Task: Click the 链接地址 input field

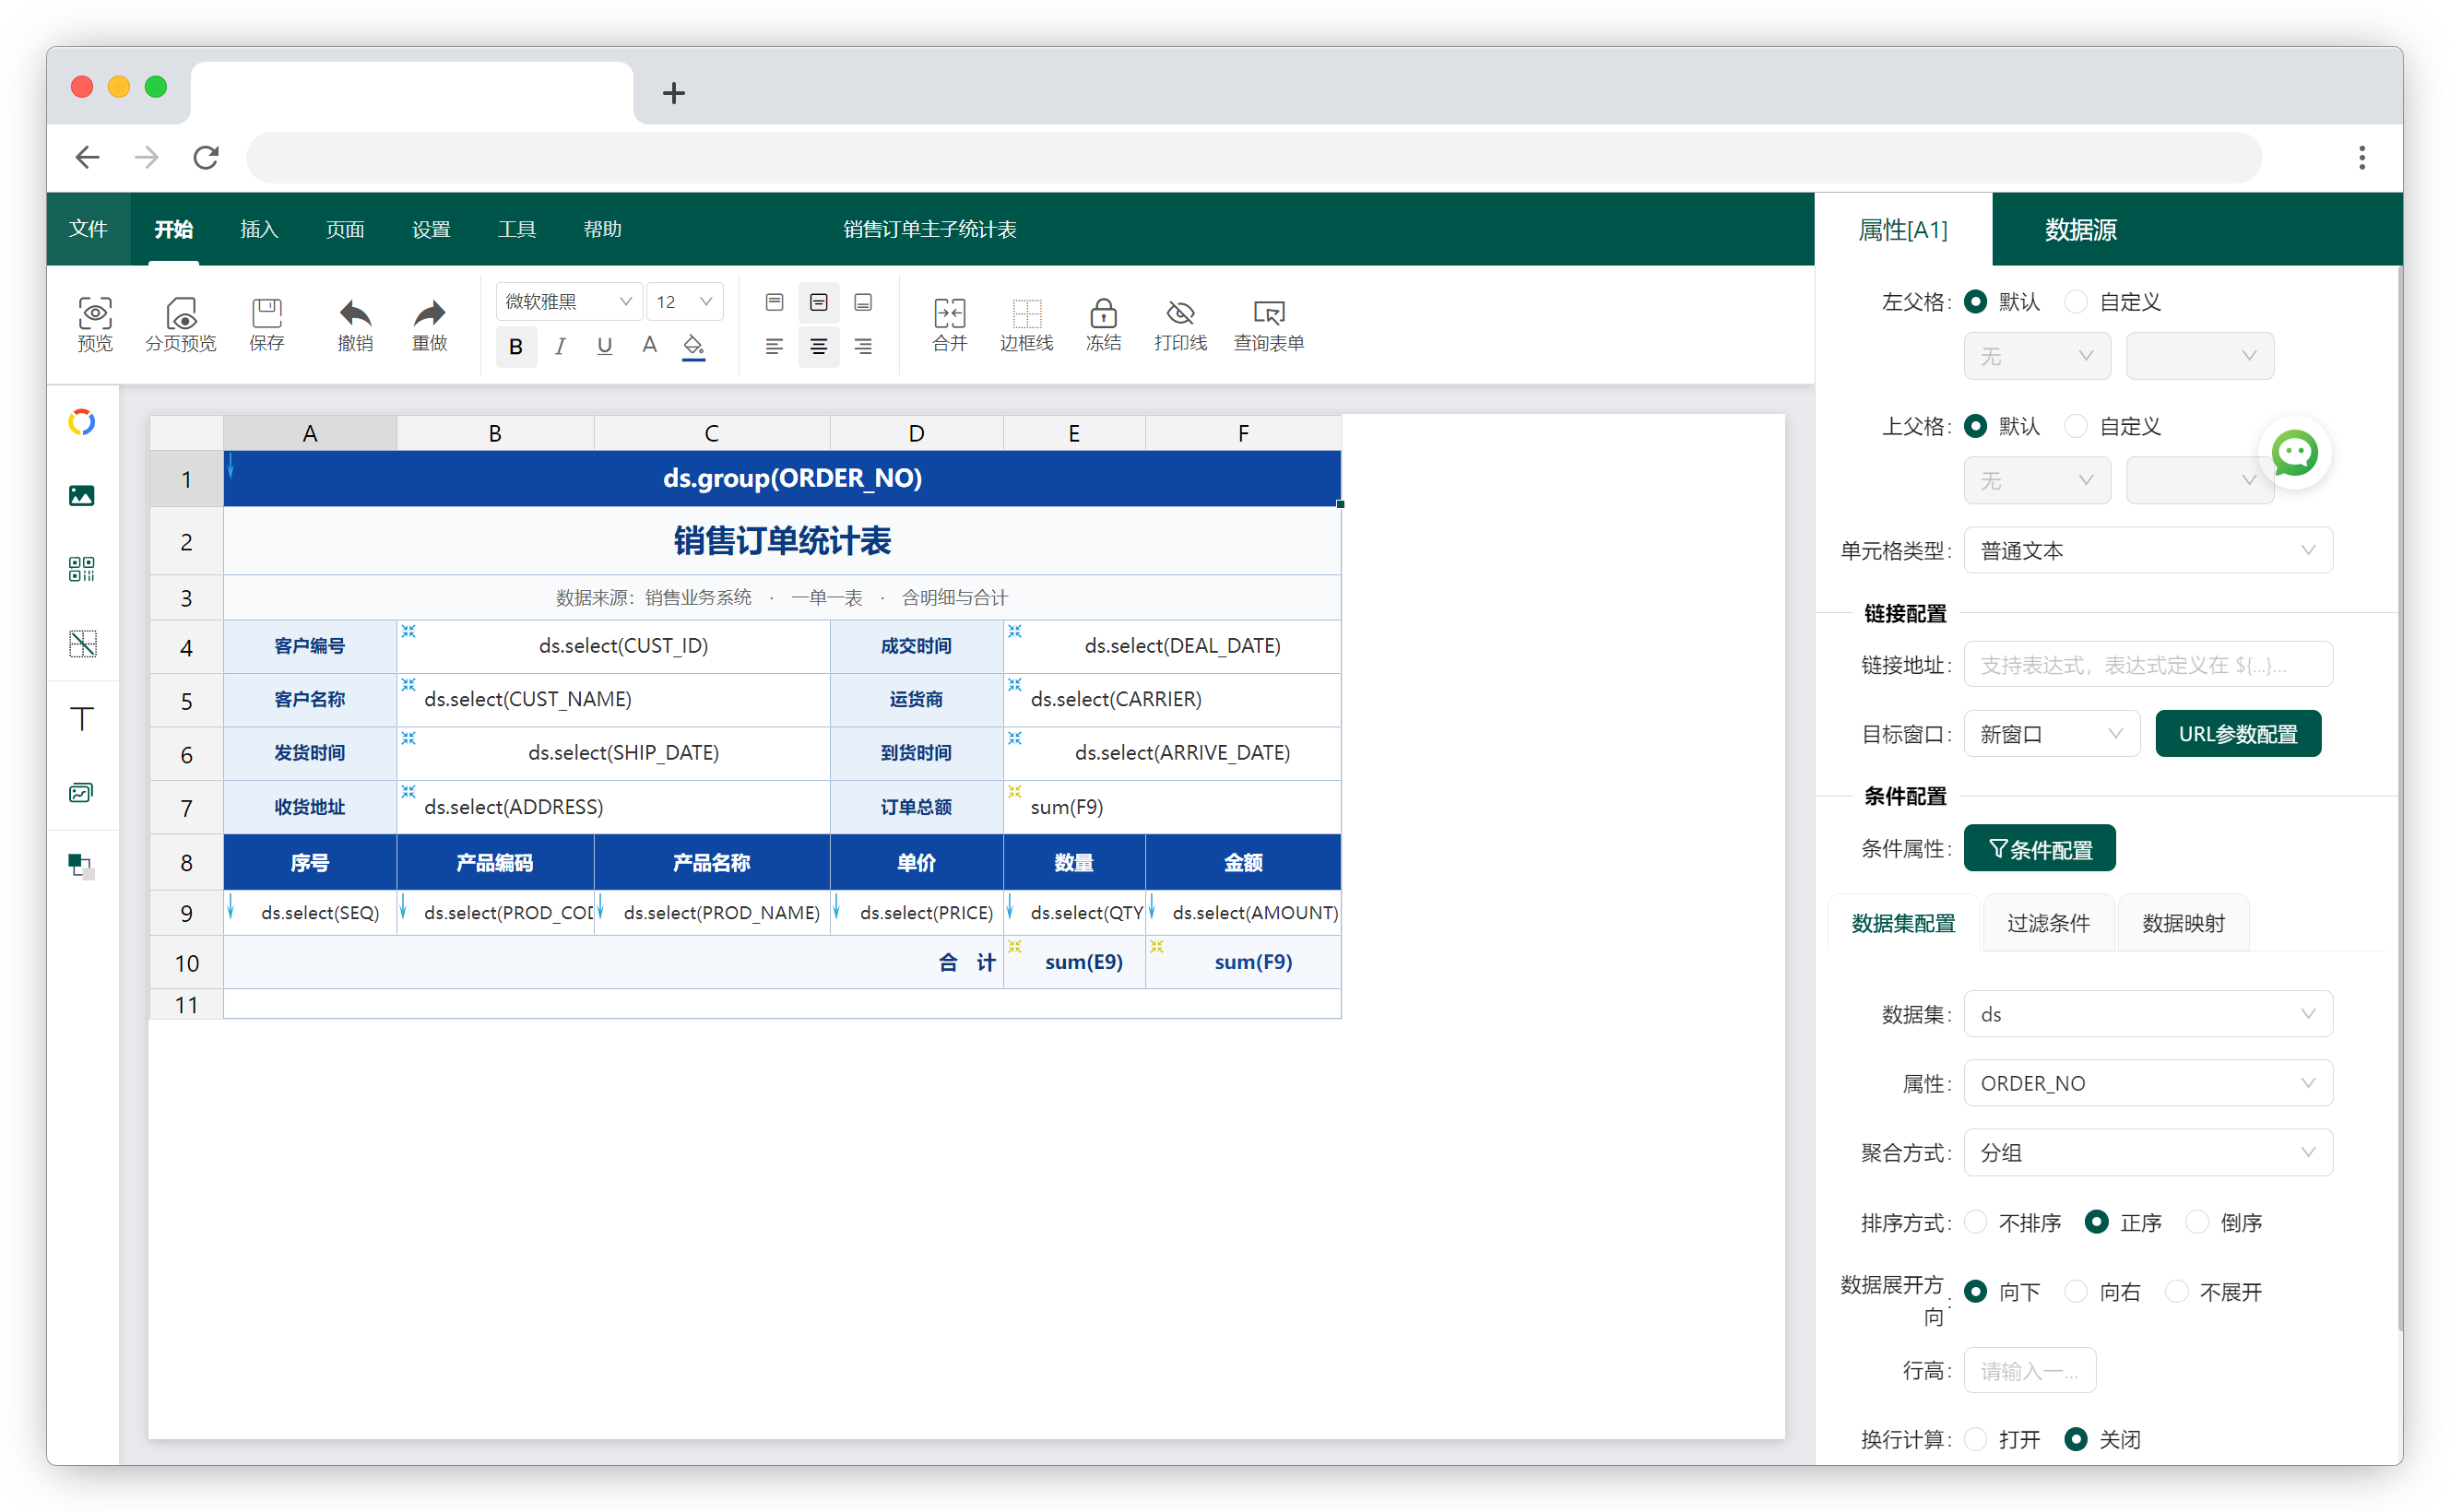Action: point(2148,665)
